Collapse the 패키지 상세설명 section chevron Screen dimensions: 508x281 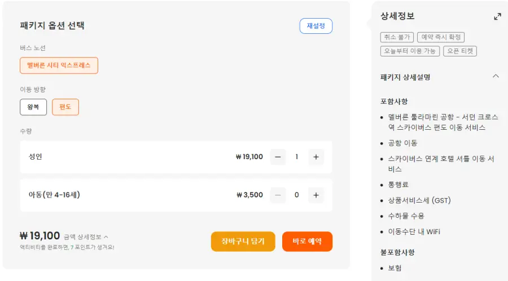496,76
